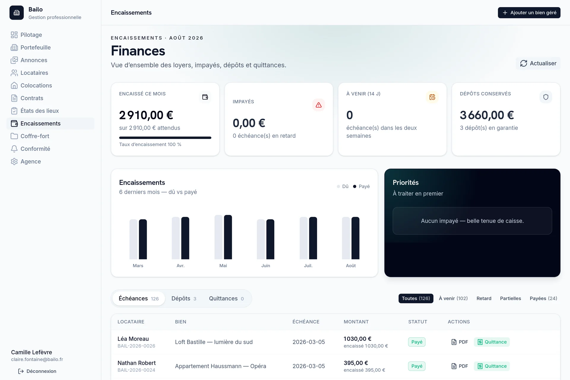Open the Locataires people icon
The height and width of the screenshot is (380, 570).
14,73
